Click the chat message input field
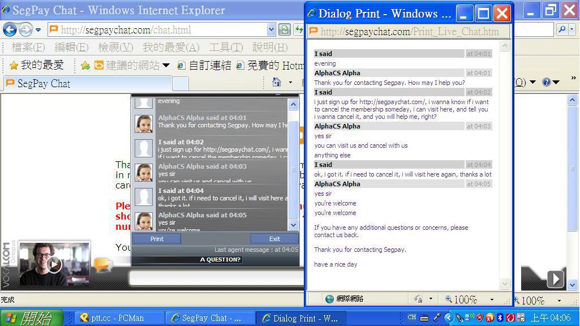 pyautogui.click(x=217, y=278)
